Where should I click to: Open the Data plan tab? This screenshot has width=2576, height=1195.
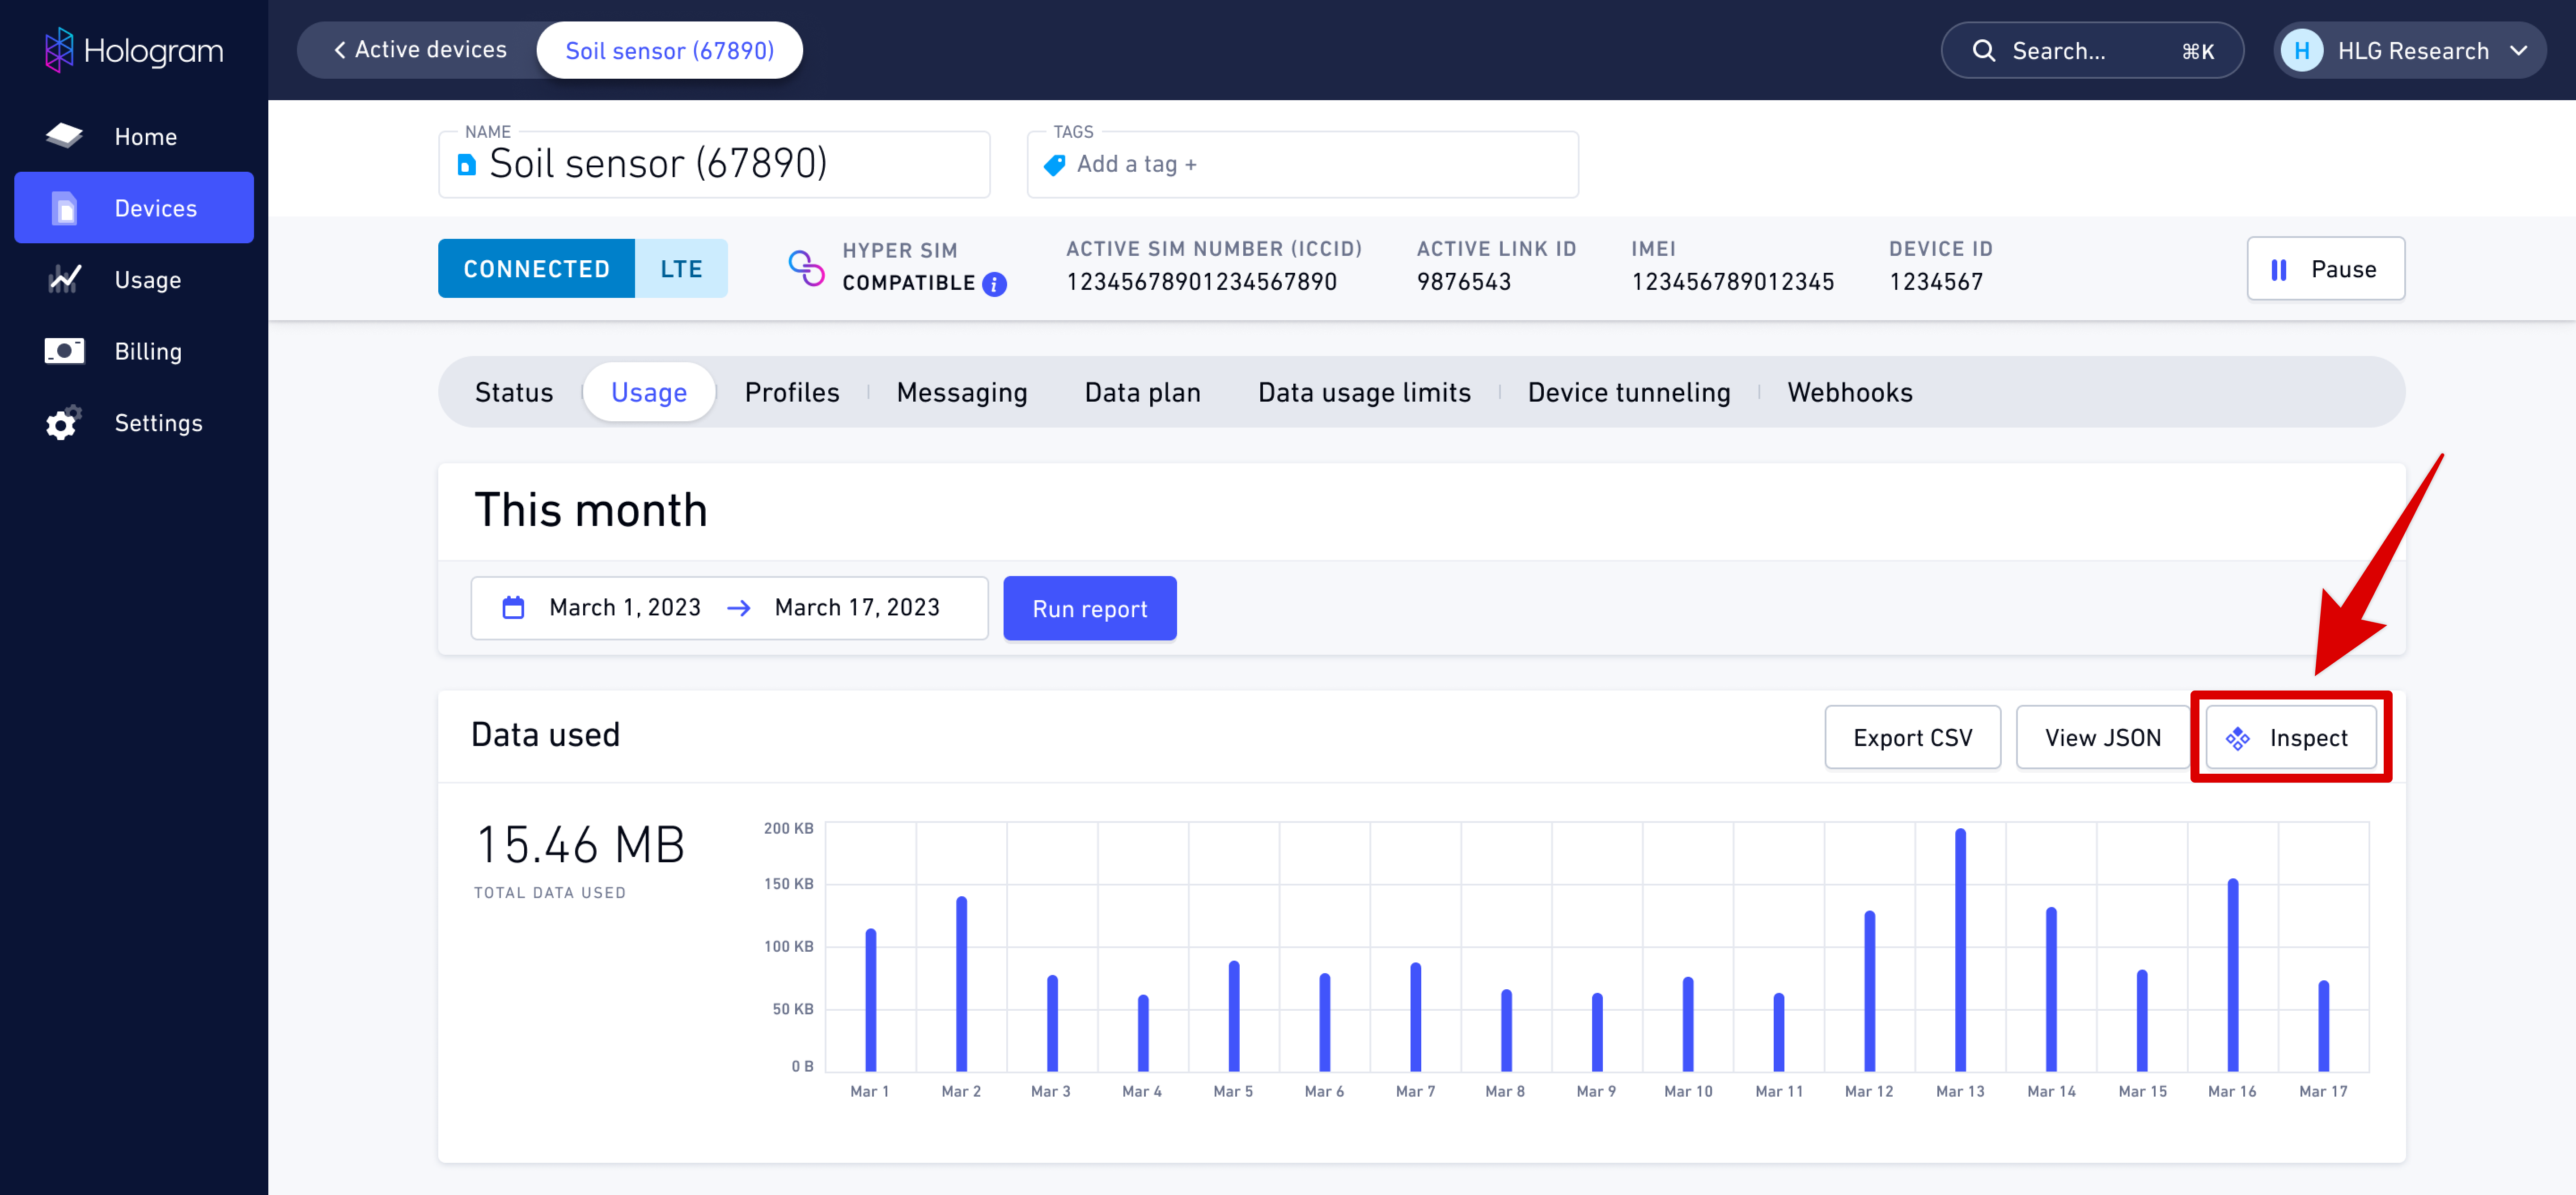pos(1142,392)
